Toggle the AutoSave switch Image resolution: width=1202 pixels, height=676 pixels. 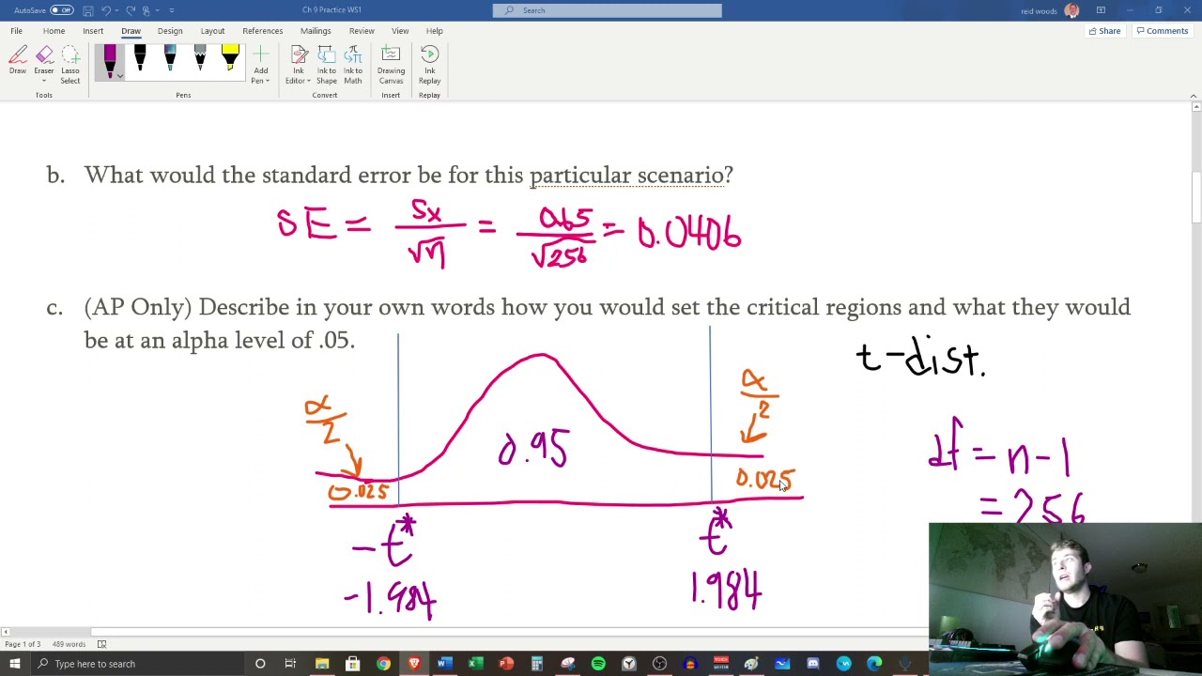click(x=62, y=10)
